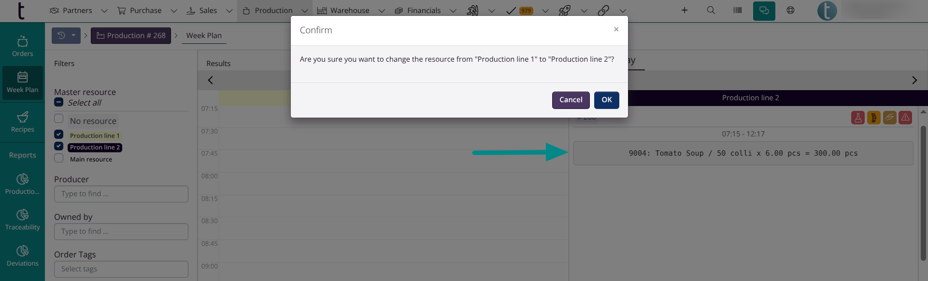The width and height of the screenshot is (928, 281).
Task: Open the Deviations report
Action: pos(22,256)
